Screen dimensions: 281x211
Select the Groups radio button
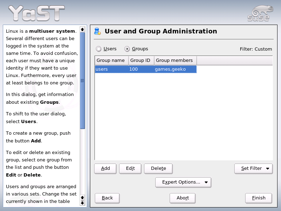[127, 49]
